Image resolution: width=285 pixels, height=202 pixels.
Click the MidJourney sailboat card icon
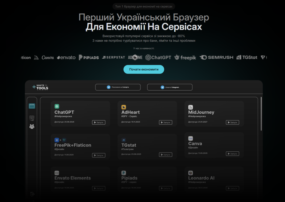pyautogui.click(x=190, y=107)
